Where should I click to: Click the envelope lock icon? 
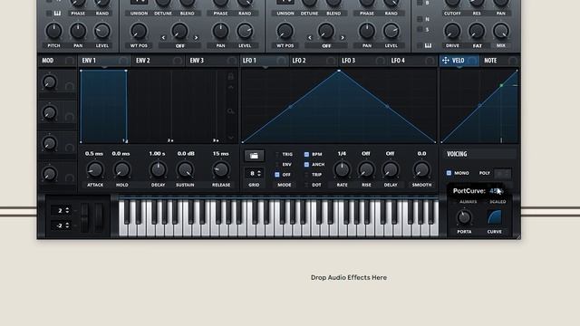[x=231, y=76]
